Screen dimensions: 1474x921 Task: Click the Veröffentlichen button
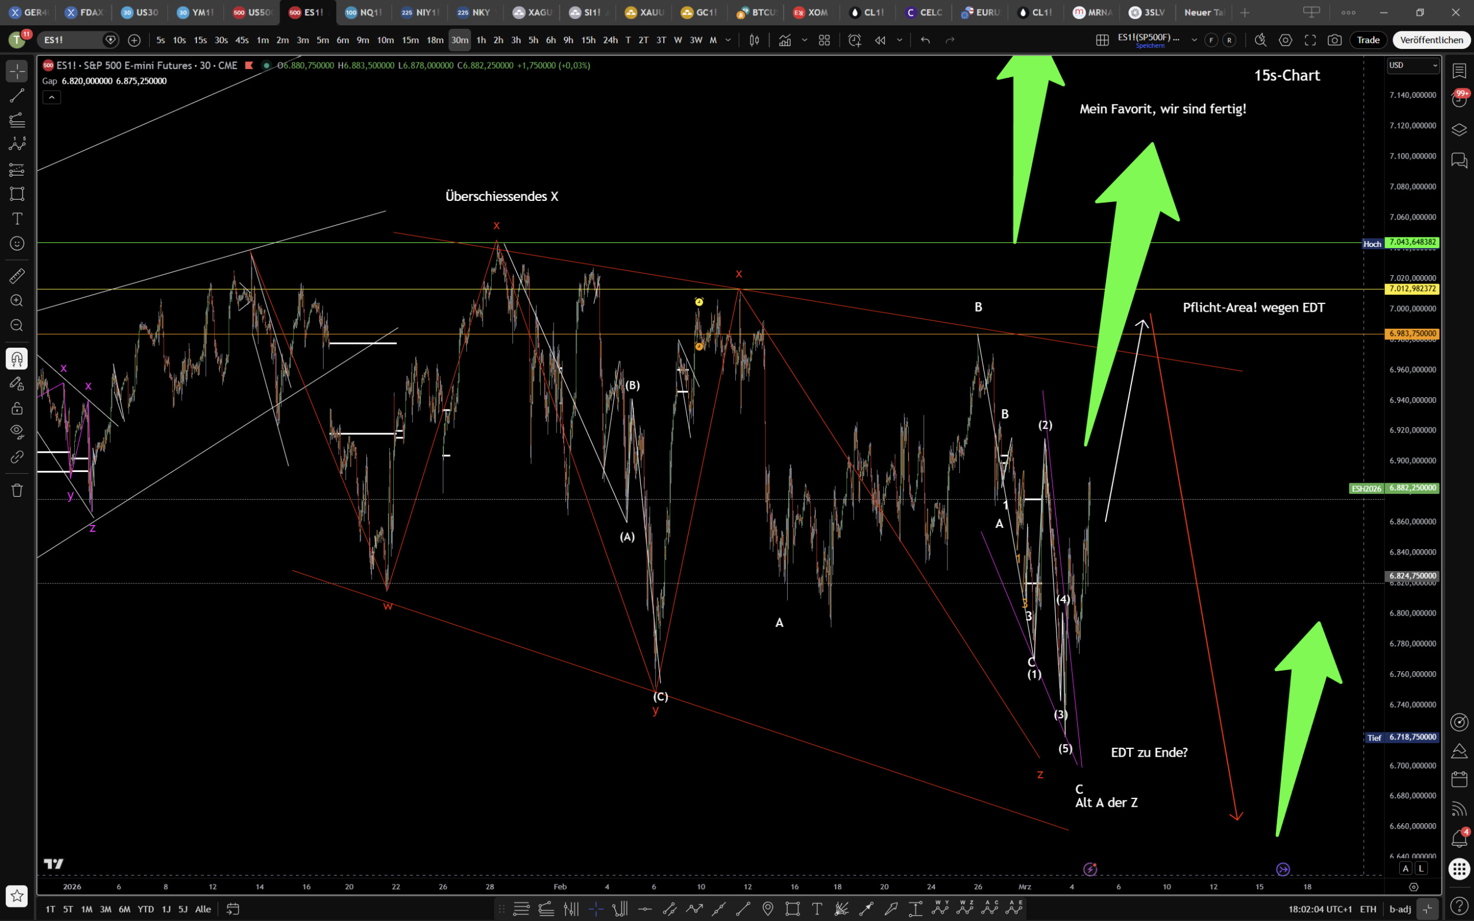click(x=1431, y=40)
